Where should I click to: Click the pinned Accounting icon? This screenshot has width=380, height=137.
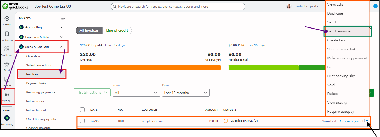click(x=7, y=118)
